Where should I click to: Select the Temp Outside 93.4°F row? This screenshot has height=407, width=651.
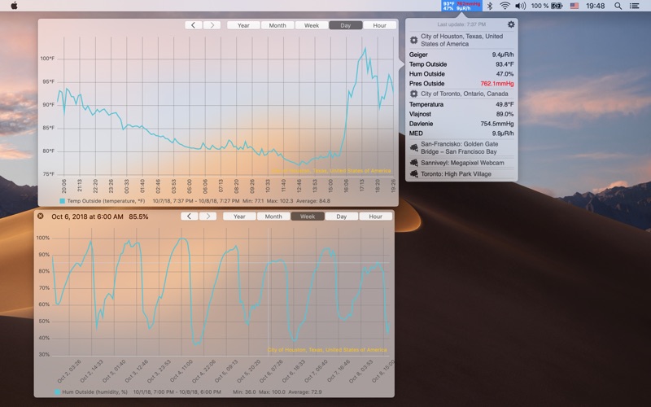461,64
